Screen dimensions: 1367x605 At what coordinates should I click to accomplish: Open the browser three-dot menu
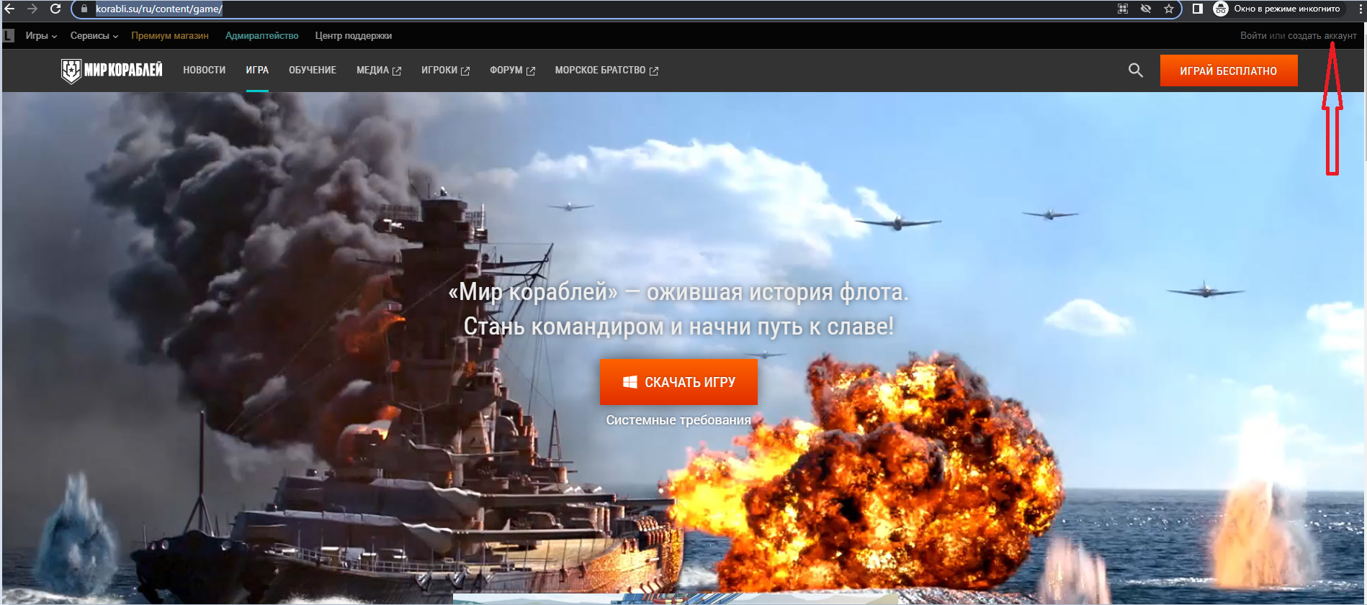(1360, 9)
